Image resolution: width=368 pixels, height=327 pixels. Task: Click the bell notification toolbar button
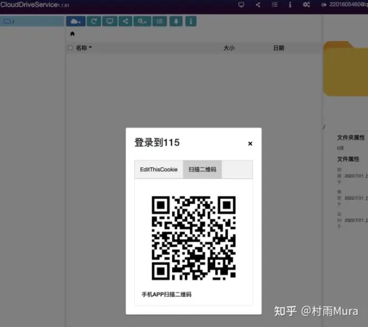176,21
